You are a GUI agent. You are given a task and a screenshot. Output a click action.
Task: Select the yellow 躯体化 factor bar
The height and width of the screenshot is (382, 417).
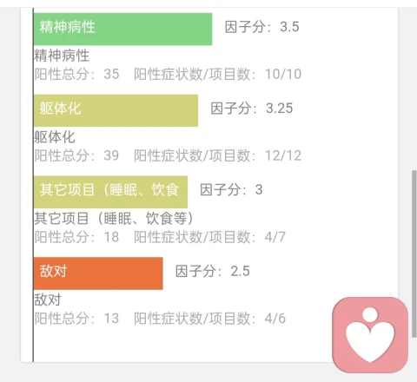pos(116,110)
